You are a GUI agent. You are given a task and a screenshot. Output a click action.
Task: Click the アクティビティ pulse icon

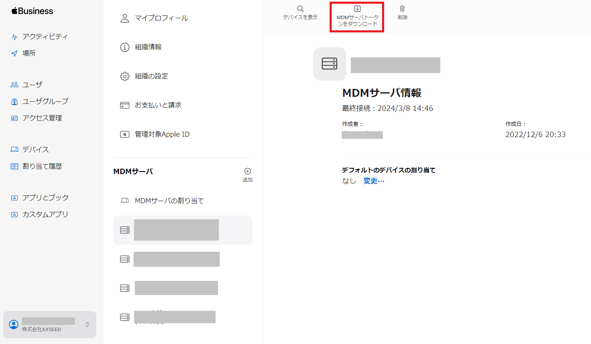pyautogui.click(x=15, y=37)
